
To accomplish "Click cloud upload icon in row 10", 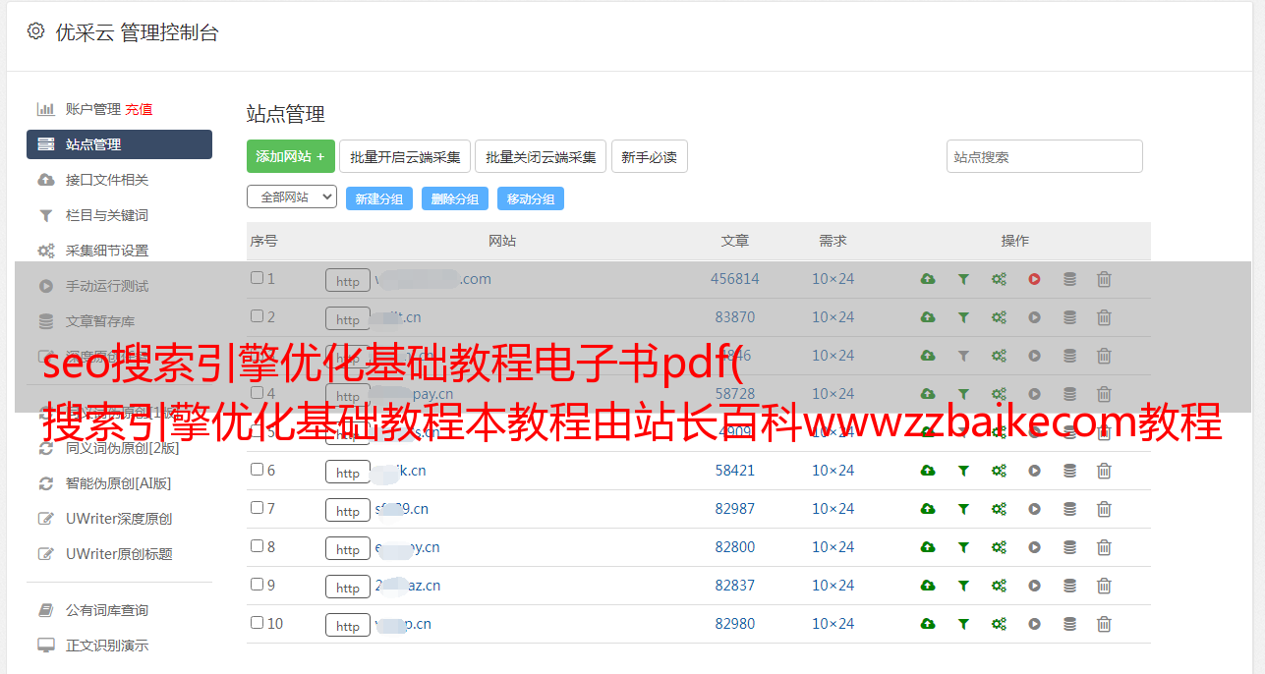I will click(x=928, y=624).
